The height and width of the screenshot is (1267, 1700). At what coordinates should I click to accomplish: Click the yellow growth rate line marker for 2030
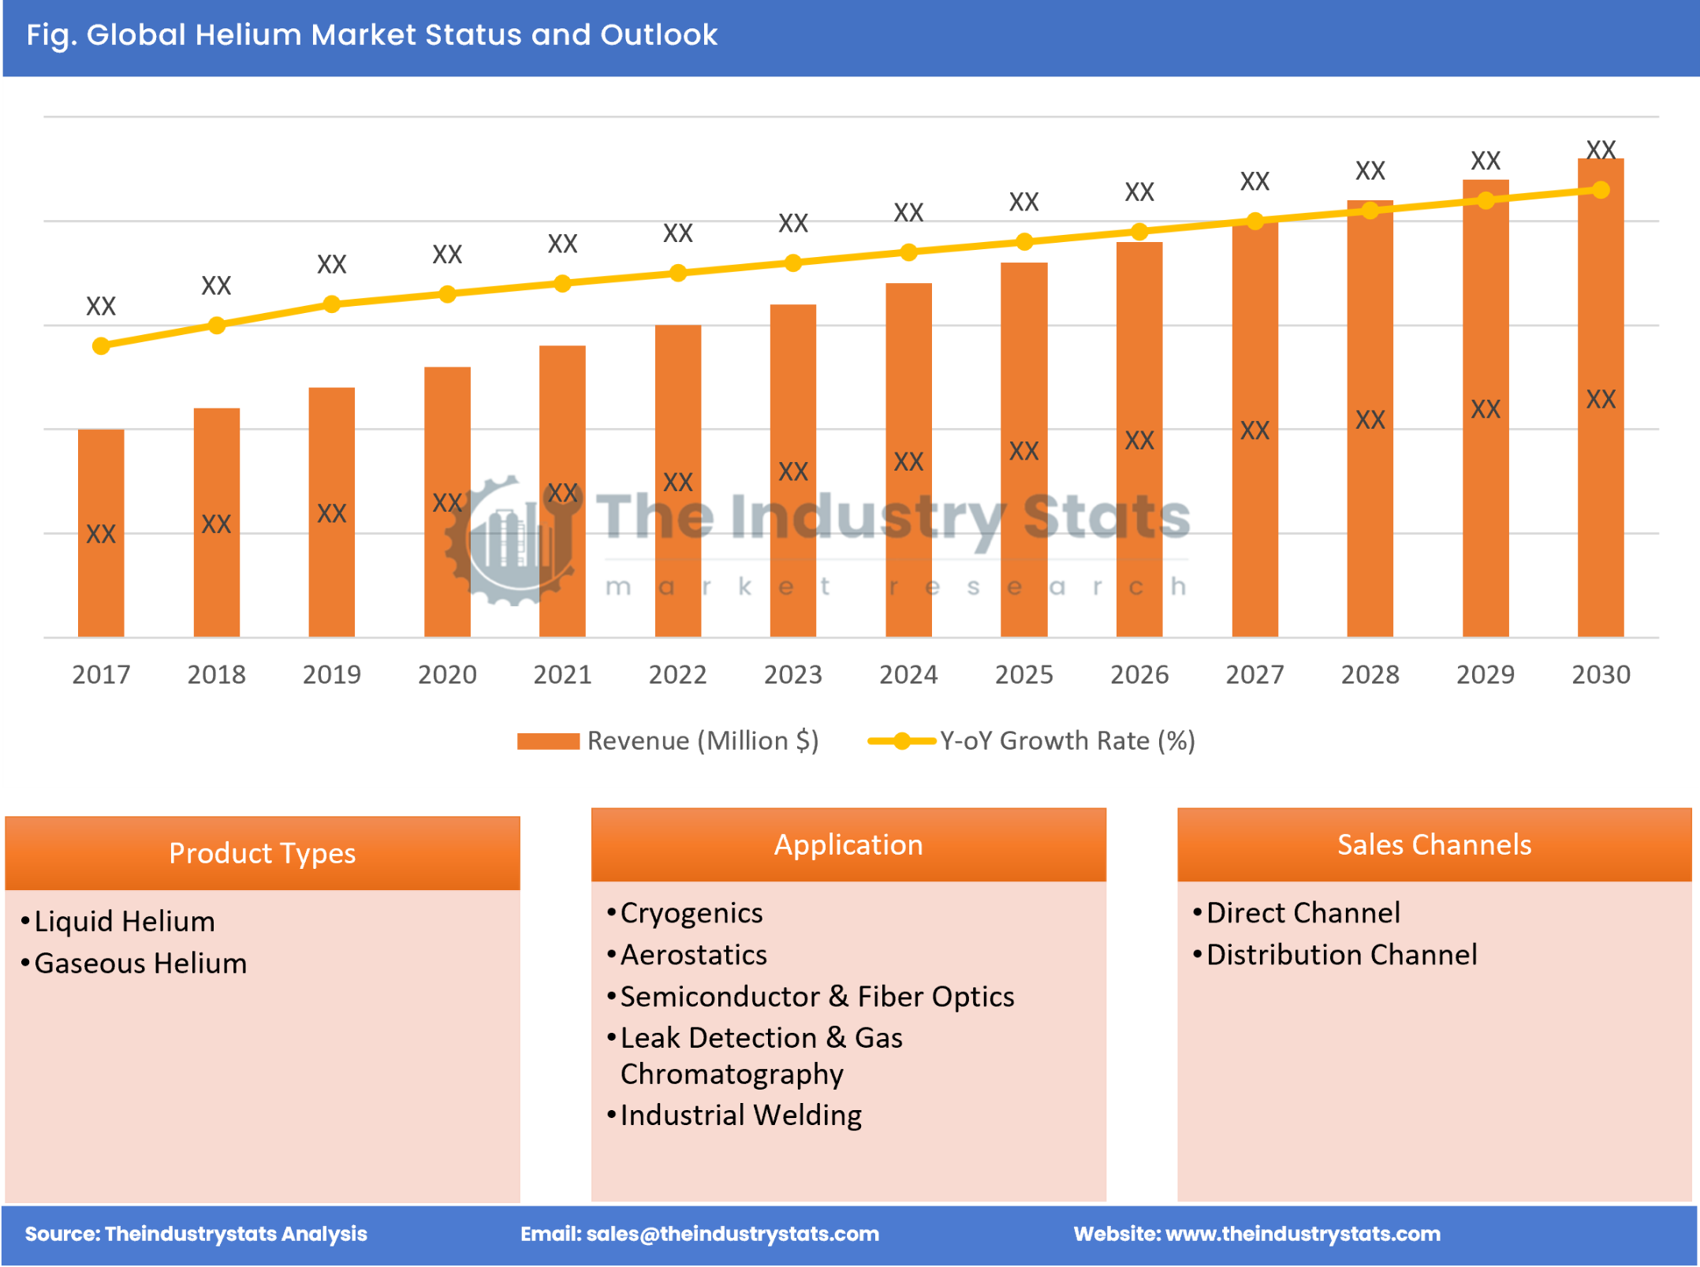[1601, 189]
